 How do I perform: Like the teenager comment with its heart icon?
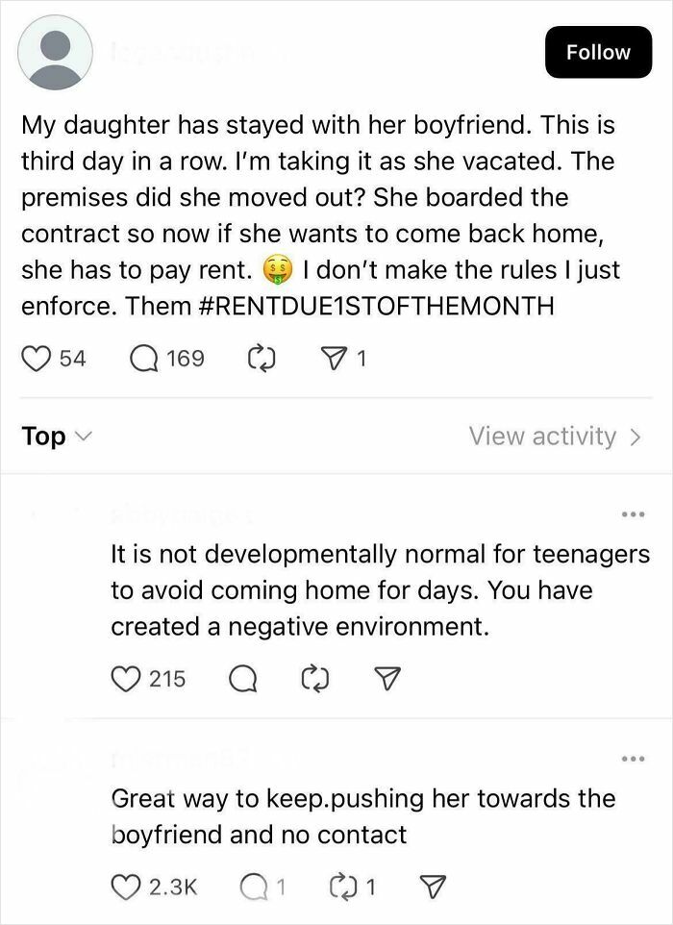tap(125, 679)
